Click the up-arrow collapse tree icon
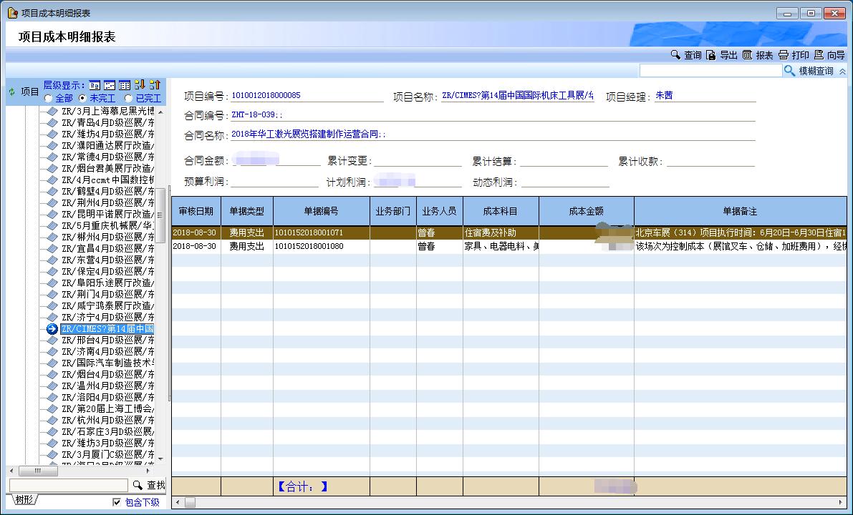This screenshot has width=853, height=515. [x=155, y=85]
